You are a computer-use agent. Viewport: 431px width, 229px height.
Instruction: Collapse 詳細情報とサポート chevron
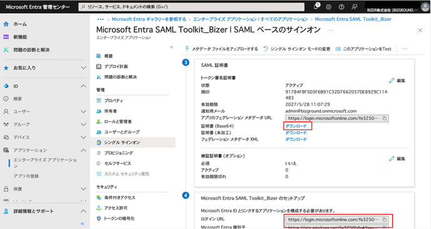click(83, 211)
